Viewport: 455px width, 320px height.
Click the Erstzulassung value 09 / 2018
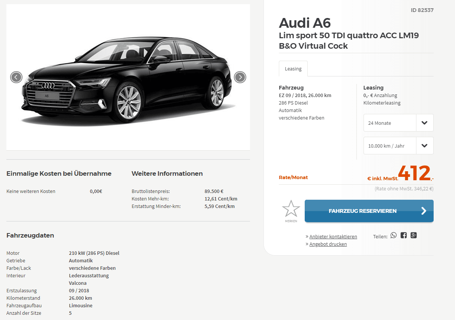79,290
